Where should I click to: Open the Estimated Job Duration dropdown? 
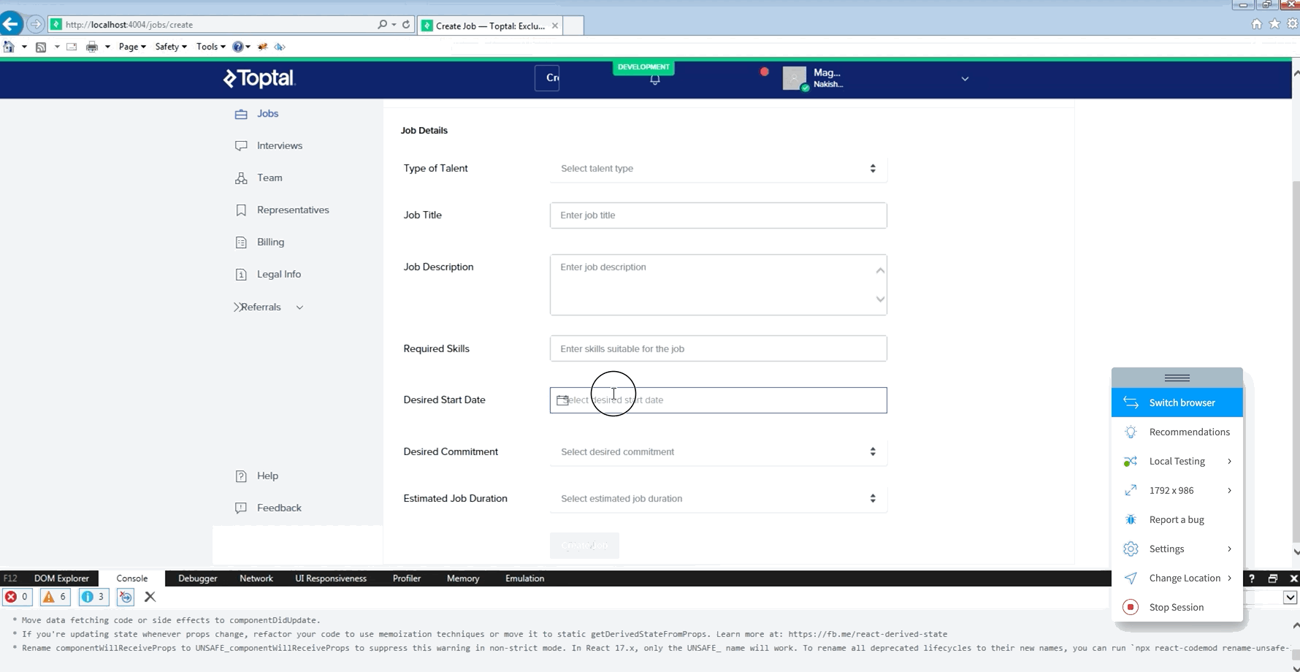click(x=718, y=499)
